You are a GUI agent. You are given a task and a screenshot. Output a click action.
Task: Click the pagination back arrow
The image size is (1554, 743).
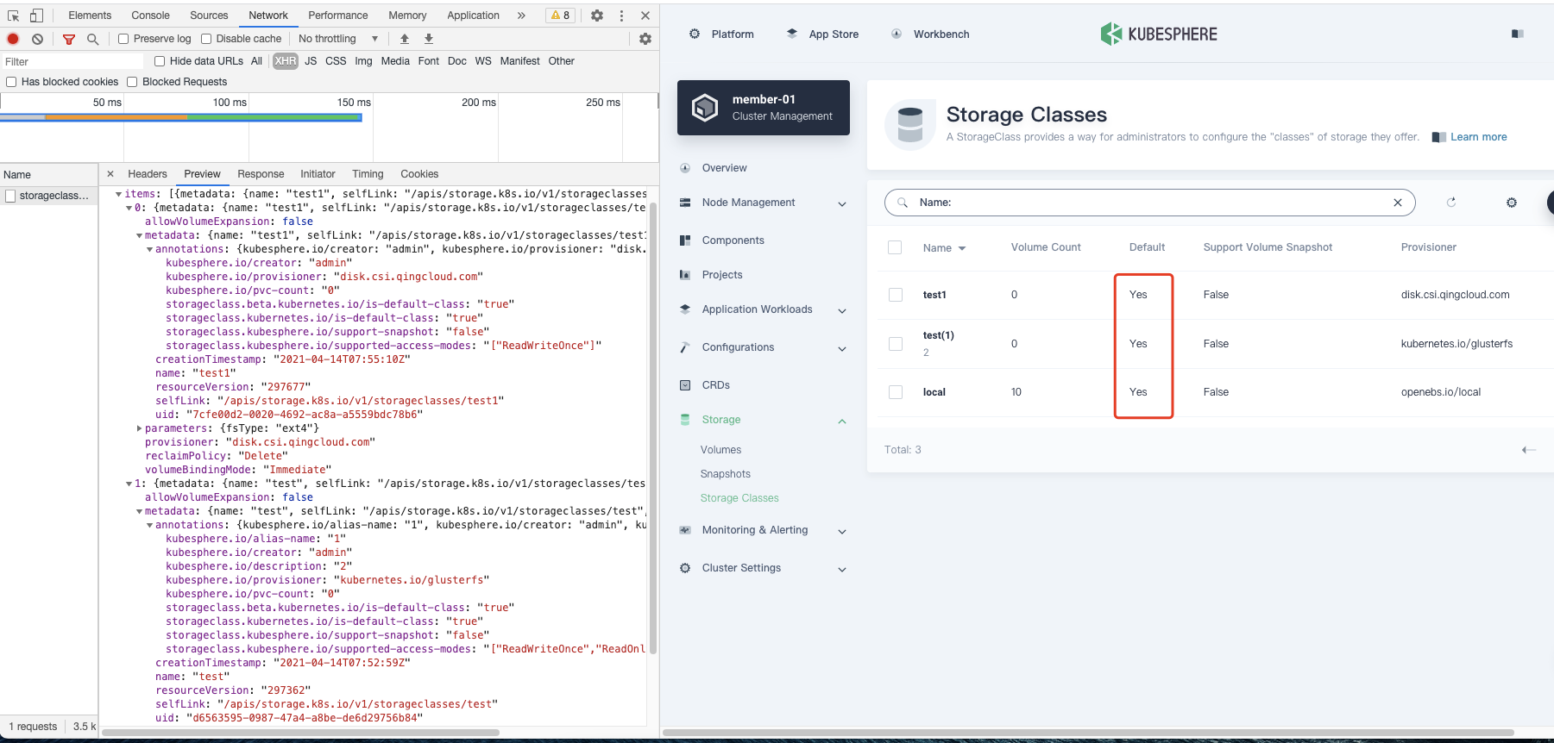point(1528,450)
